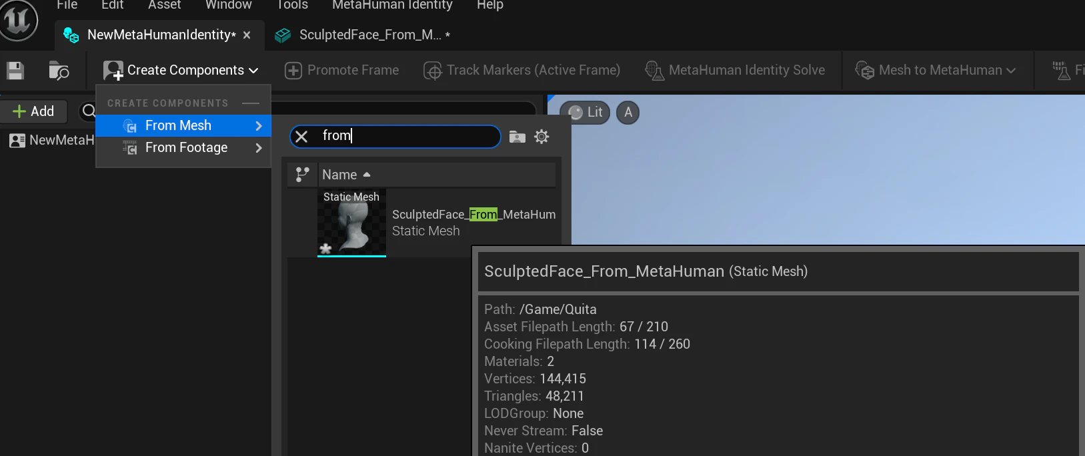Click the asset search field containing 'from'
This screenshot has width=1085, height=456.
(x=395, y=136)
